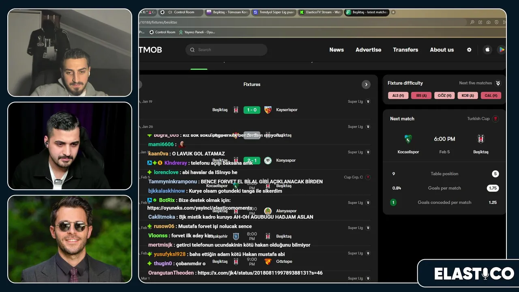The image size is (519, 292).
Task: Select the Beşiktaş - latest matches tab
Action: pyautogui.click(x=367, y=12)
